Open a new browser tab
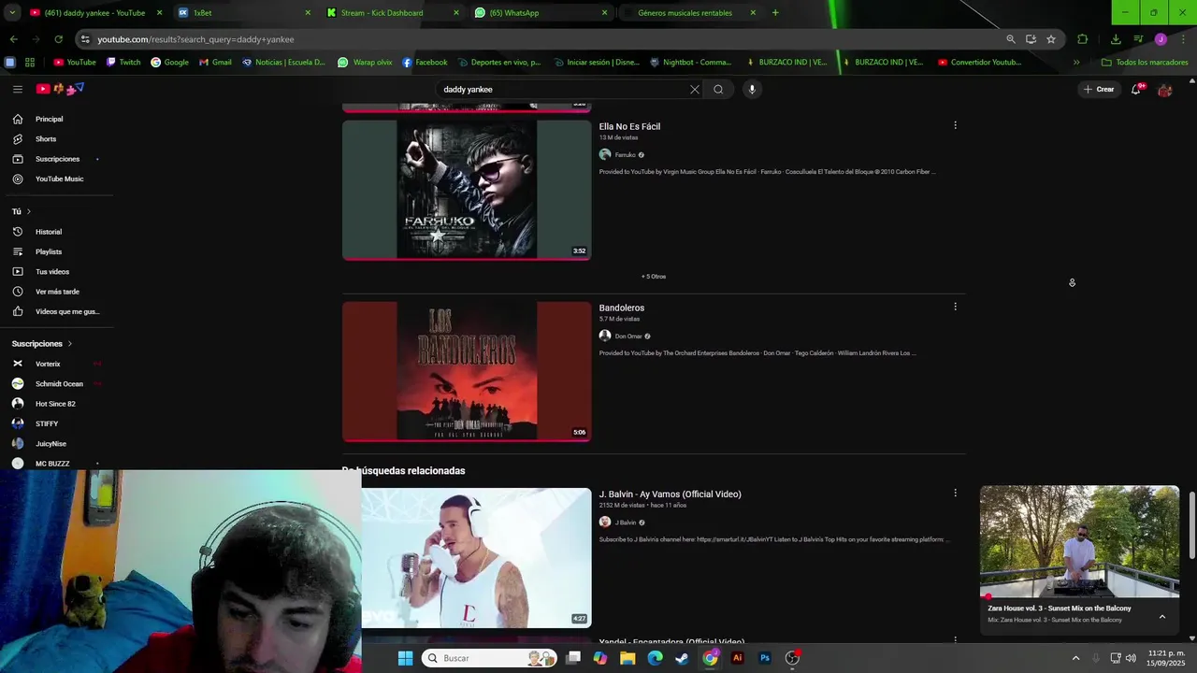The image size is (1197, 673). 775,13
